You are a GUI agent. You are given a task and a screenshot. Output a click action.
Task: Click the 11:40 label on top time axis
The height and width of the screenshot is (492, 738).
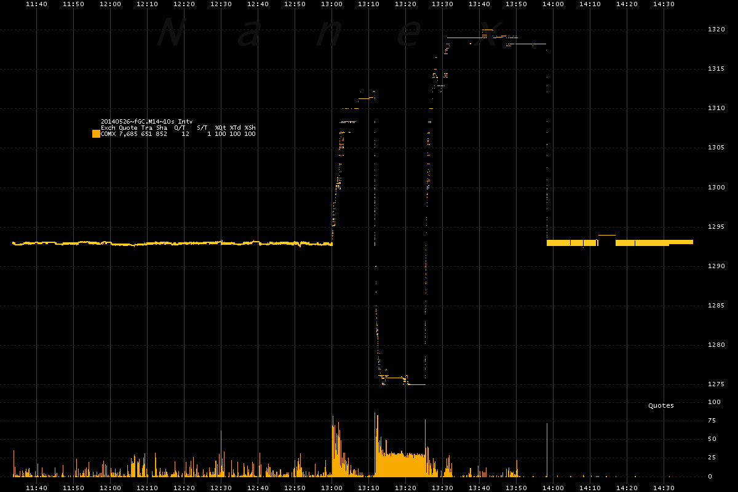(37, 4)
